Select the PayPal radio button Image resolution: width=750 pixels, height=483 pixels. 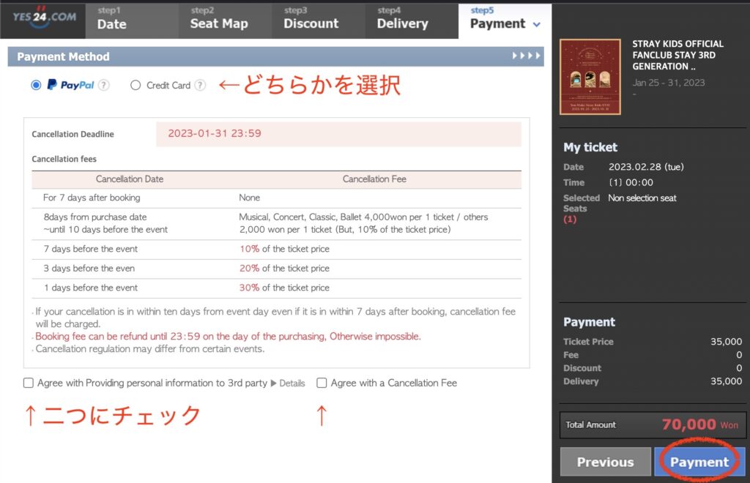[x=36, y=85]
